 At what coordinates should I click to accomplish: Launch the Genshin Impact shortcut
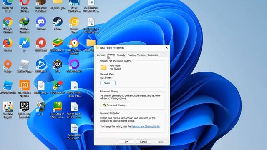pyautogui.click(x=8, y=107)
